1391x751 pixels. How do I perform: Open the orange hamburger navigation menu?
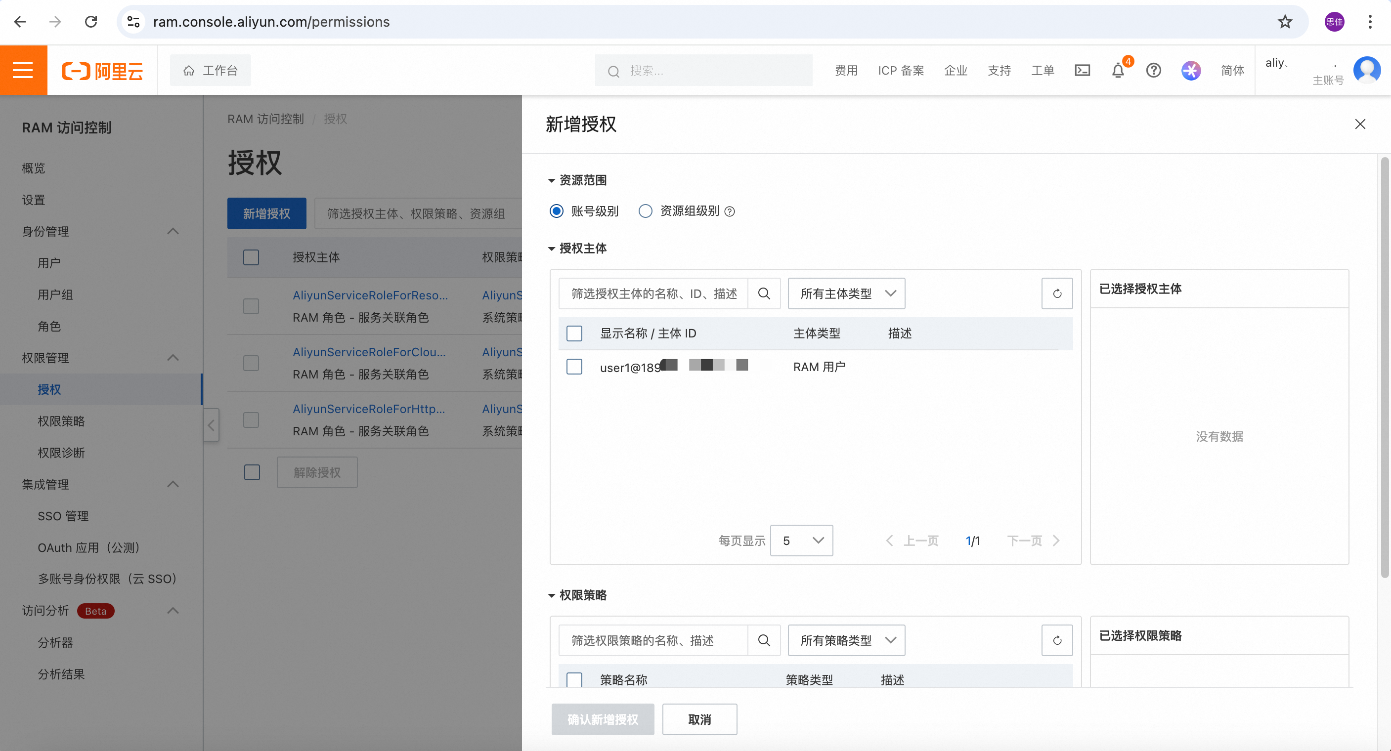tap(23, 70)
